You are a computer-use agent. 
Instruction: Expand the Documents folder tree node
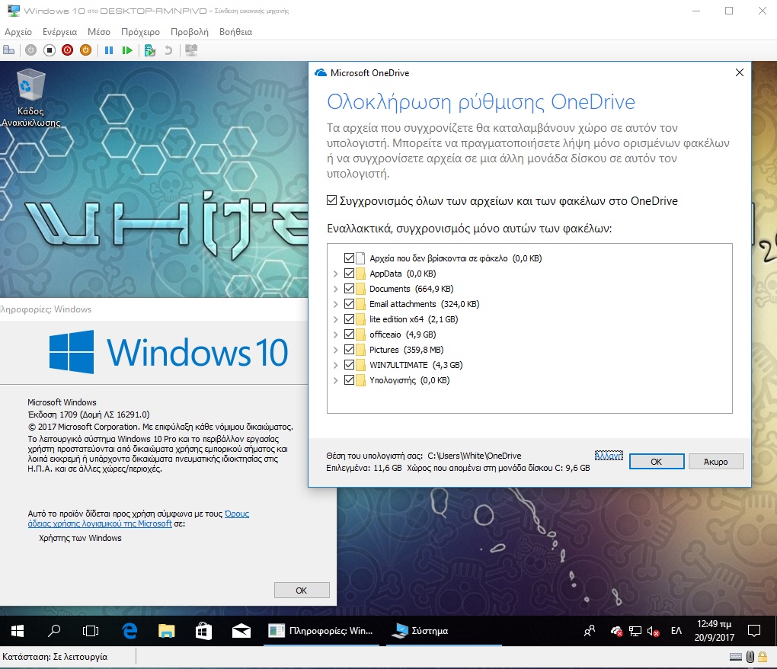[x=335, y=289]
